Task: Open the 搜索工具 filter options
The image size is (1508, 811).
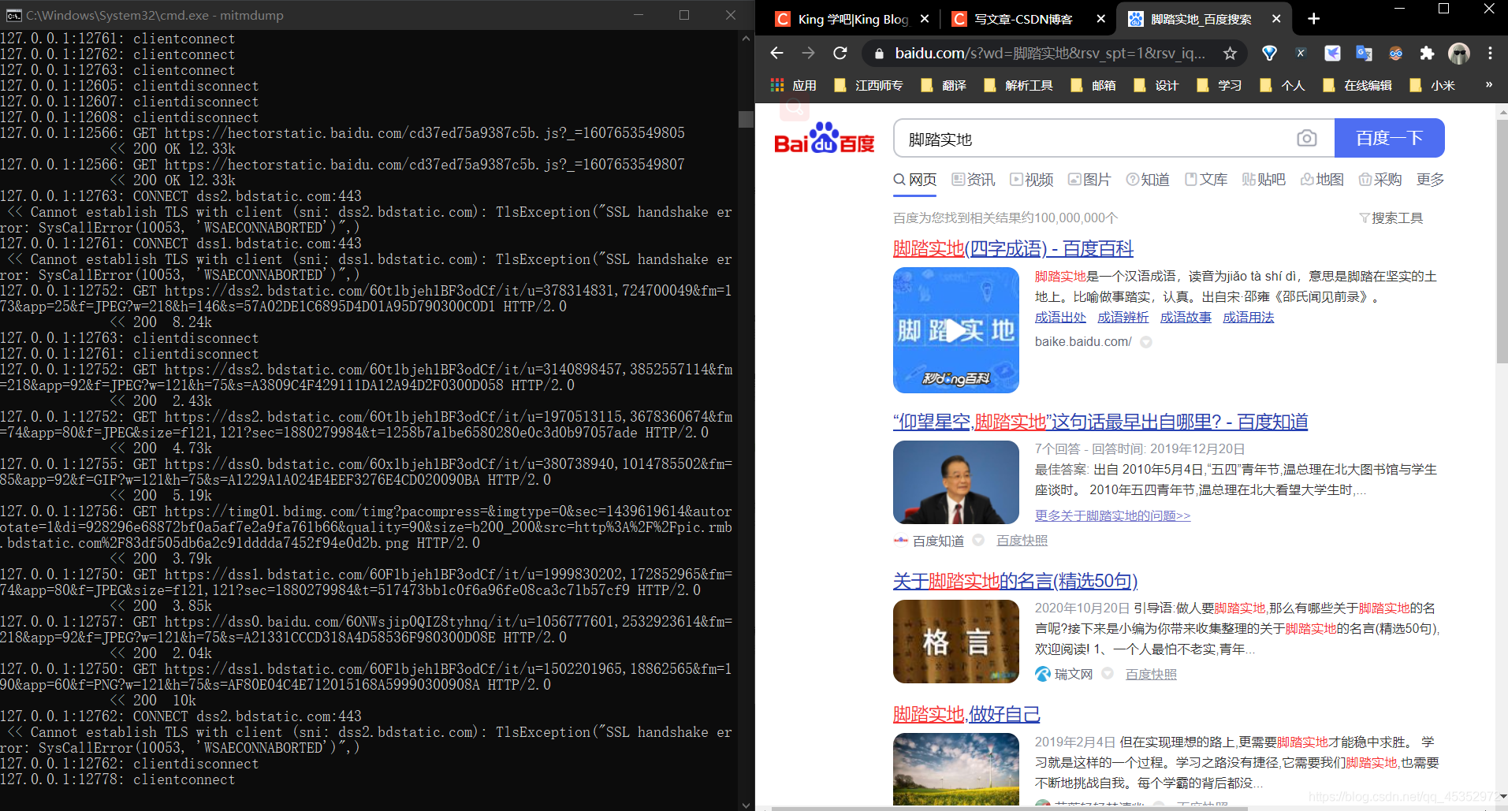Action: pyautogui.click(x=1391, y=218)
